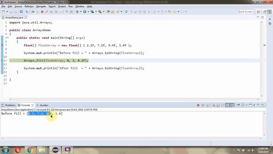Expand the Coverage dropdown arrow
Viewport: 273px width, 154px height.
pyautogui.click(x=96, y=12)
